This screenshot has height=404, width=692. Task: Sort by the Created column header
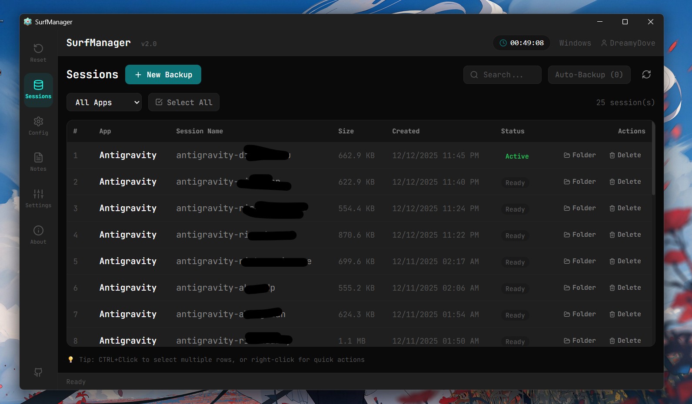coord(406,131)
